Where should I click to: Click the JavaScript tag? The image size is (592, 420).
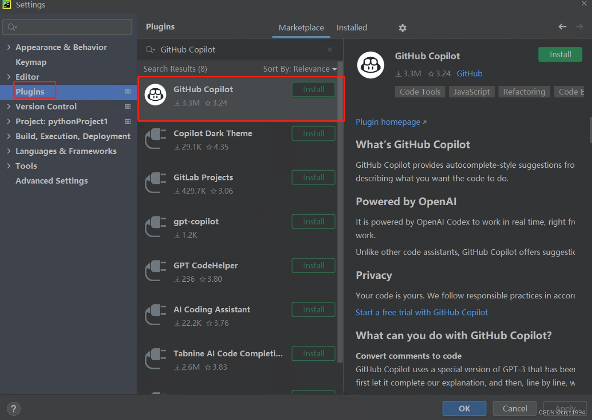click(472, 92)
